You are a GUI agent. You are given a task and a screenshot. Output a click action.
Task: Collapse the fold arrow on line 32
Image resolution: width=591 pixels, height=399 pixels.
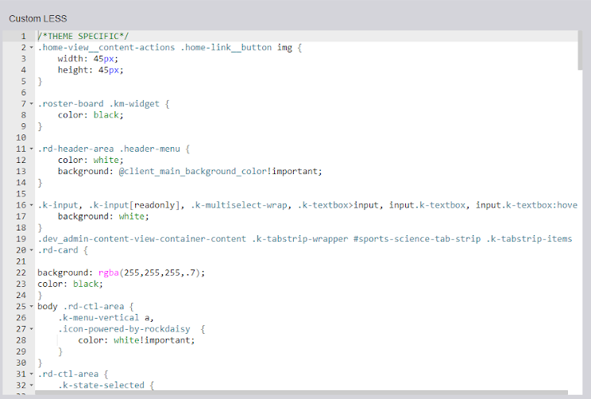tap(31, 385)
